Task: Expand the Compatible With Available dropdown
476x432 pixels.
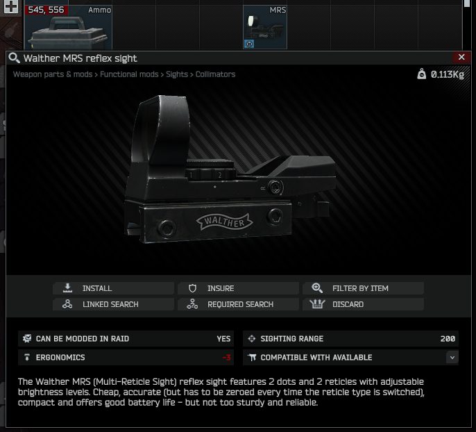Action: click(452, 358)
